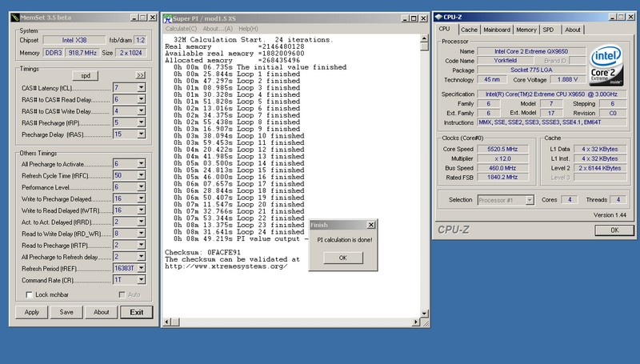Switch to the Memory tab in CPU-Z
This screenshot has height=364, width=640.
pyautogui.click(x=526, y=30)
